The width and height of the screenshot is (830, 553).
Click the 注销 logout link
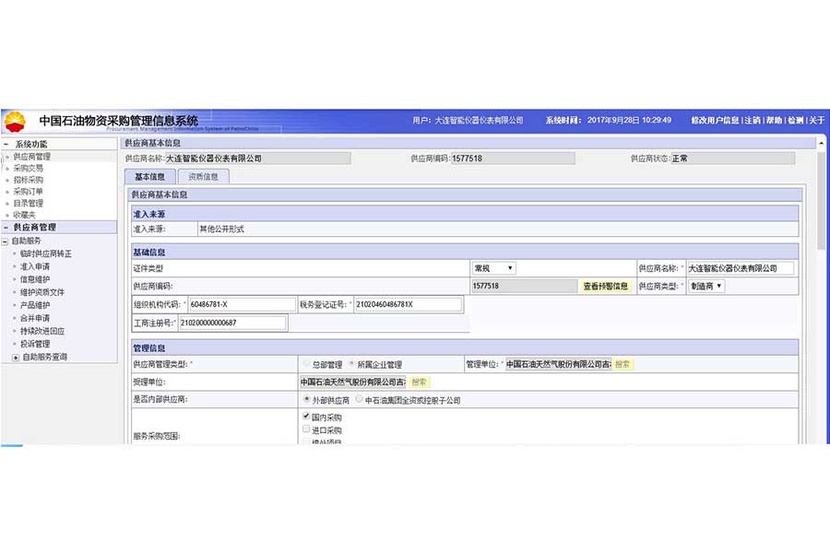coord(753,121)
